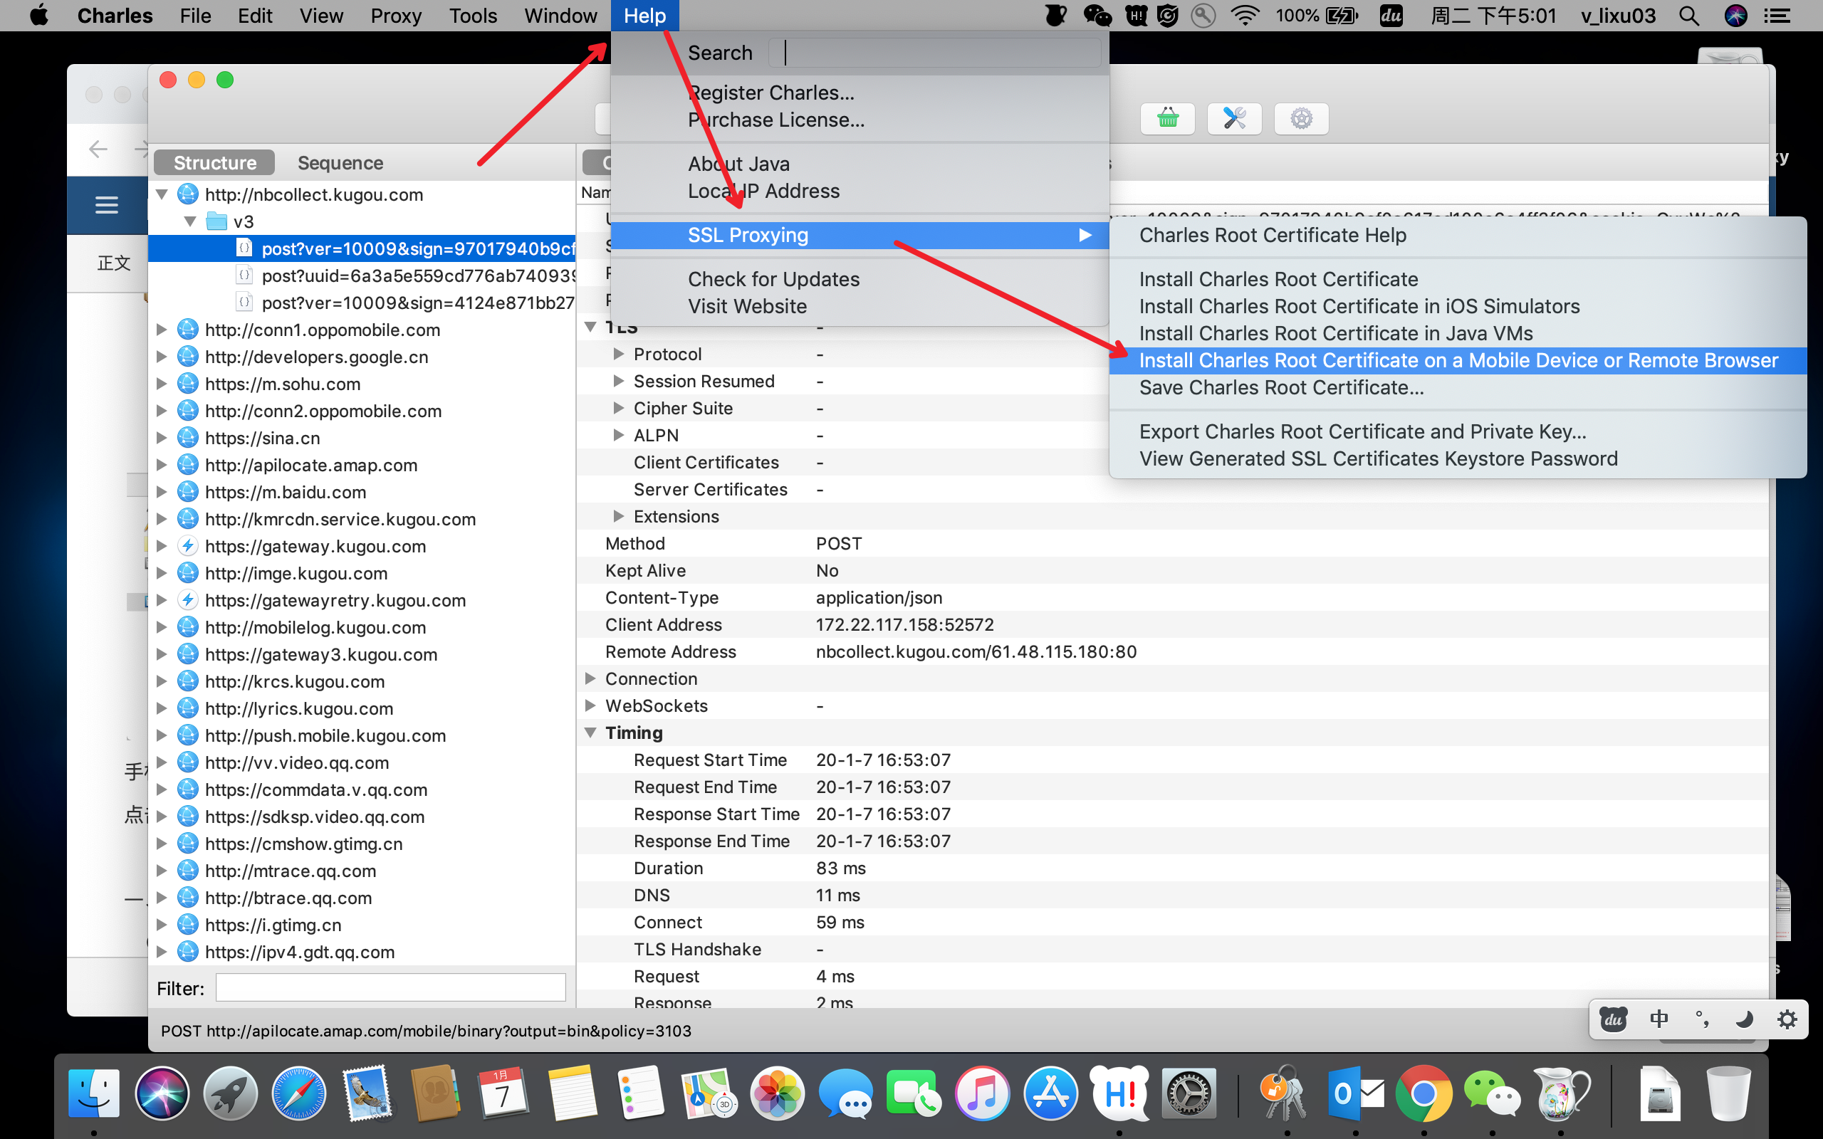The height and width of the screenshot is (1139, 1823).
Task: Expand the conn1.oppomobile.com node
Action: point(161,329)
